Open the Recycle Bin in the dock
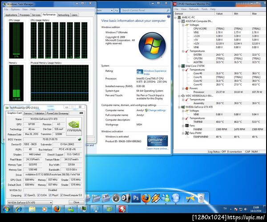267x222 pixels. point(201,198)
